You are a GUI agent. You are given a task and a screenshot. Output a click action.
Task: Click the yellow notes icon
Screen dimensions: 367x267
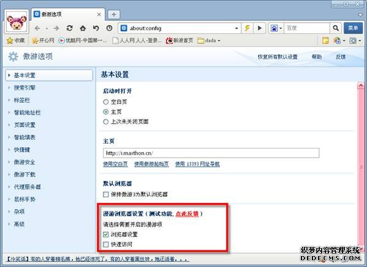click(325, 40)
